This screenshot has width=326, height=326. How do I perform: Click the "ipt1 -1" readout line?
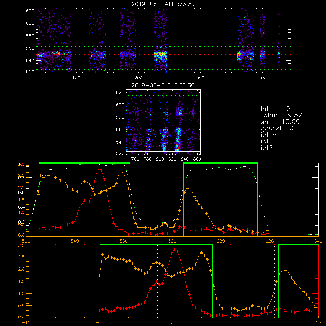click(x=274, y=141)
